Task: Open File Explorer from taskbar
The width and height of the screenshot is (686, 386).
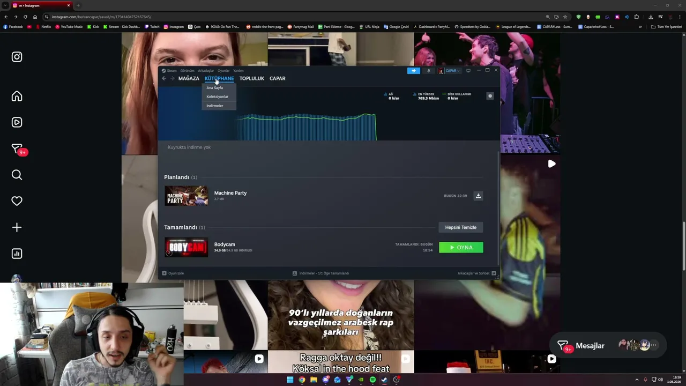Action: (x=314, y=380)
